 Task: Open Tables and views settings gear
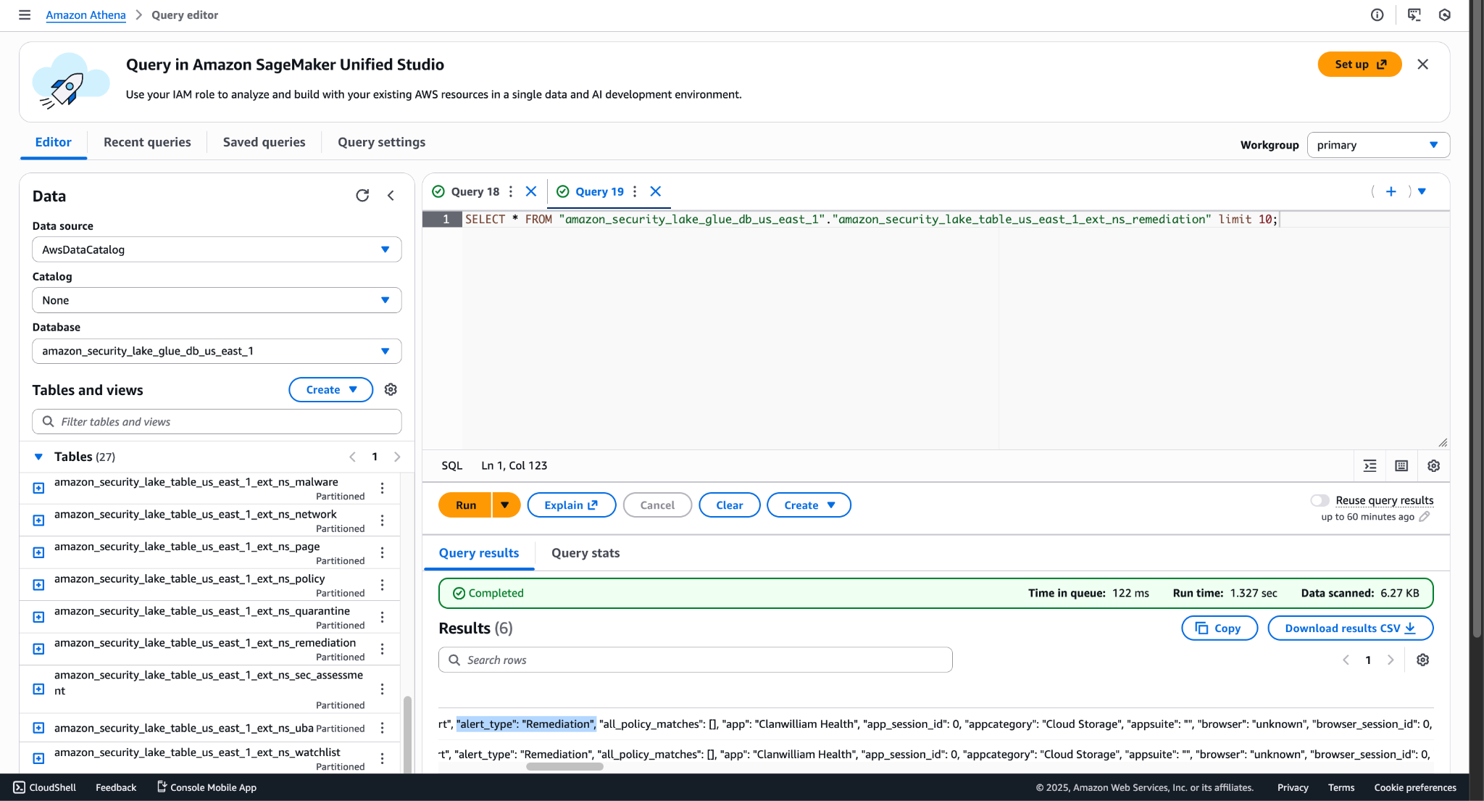[391, 390]
